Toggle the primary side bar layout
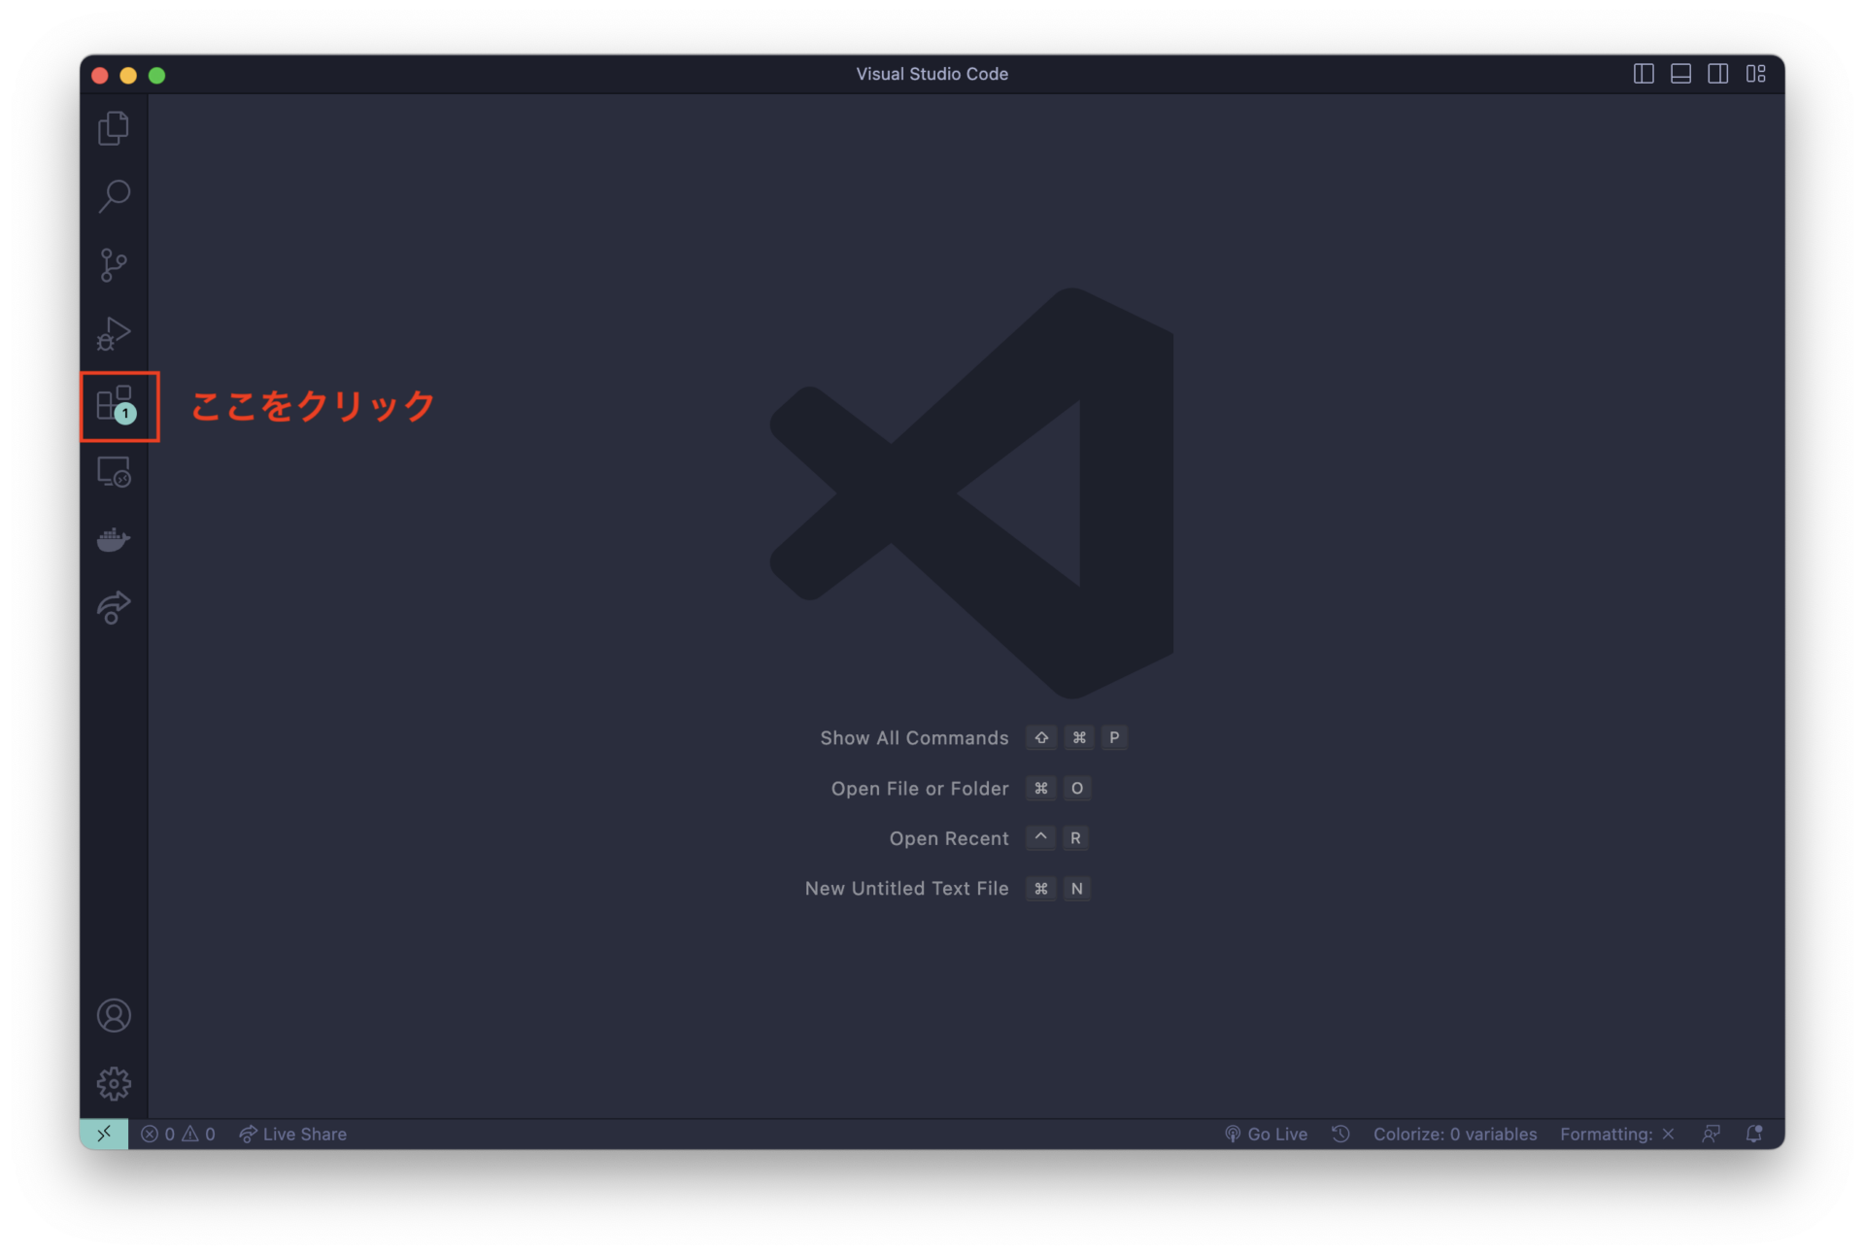 [x=1644, y=74]
